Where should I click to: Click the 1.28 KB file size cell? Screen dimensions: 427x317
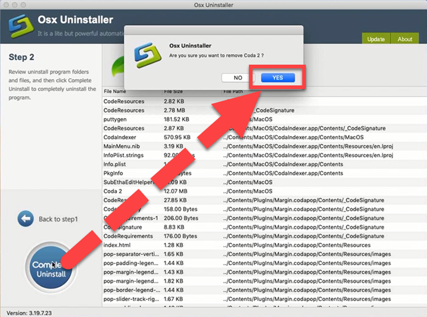[173, 245]
